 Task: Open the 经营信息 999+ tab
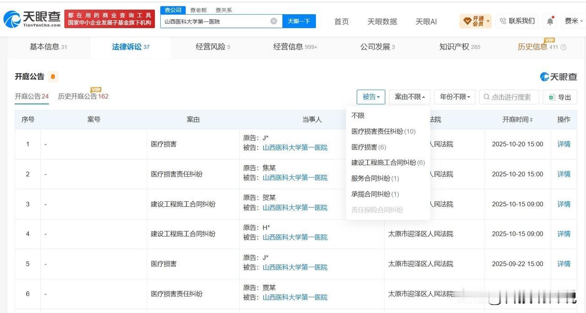point(295,47)
